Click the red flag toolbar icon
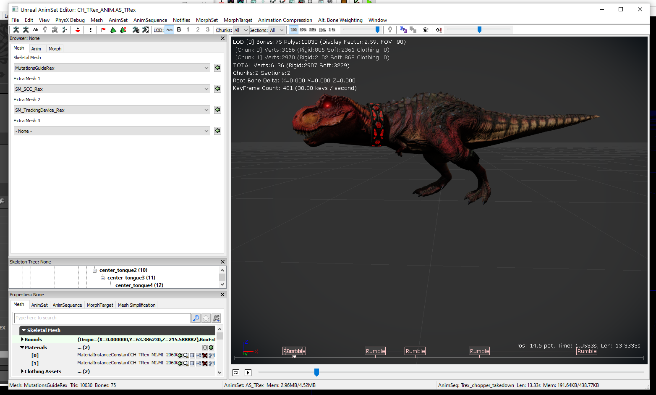 [103, 30]
